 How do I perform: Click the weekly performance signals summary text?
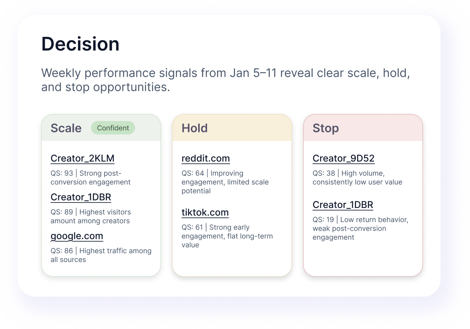(x=225, y=80)
